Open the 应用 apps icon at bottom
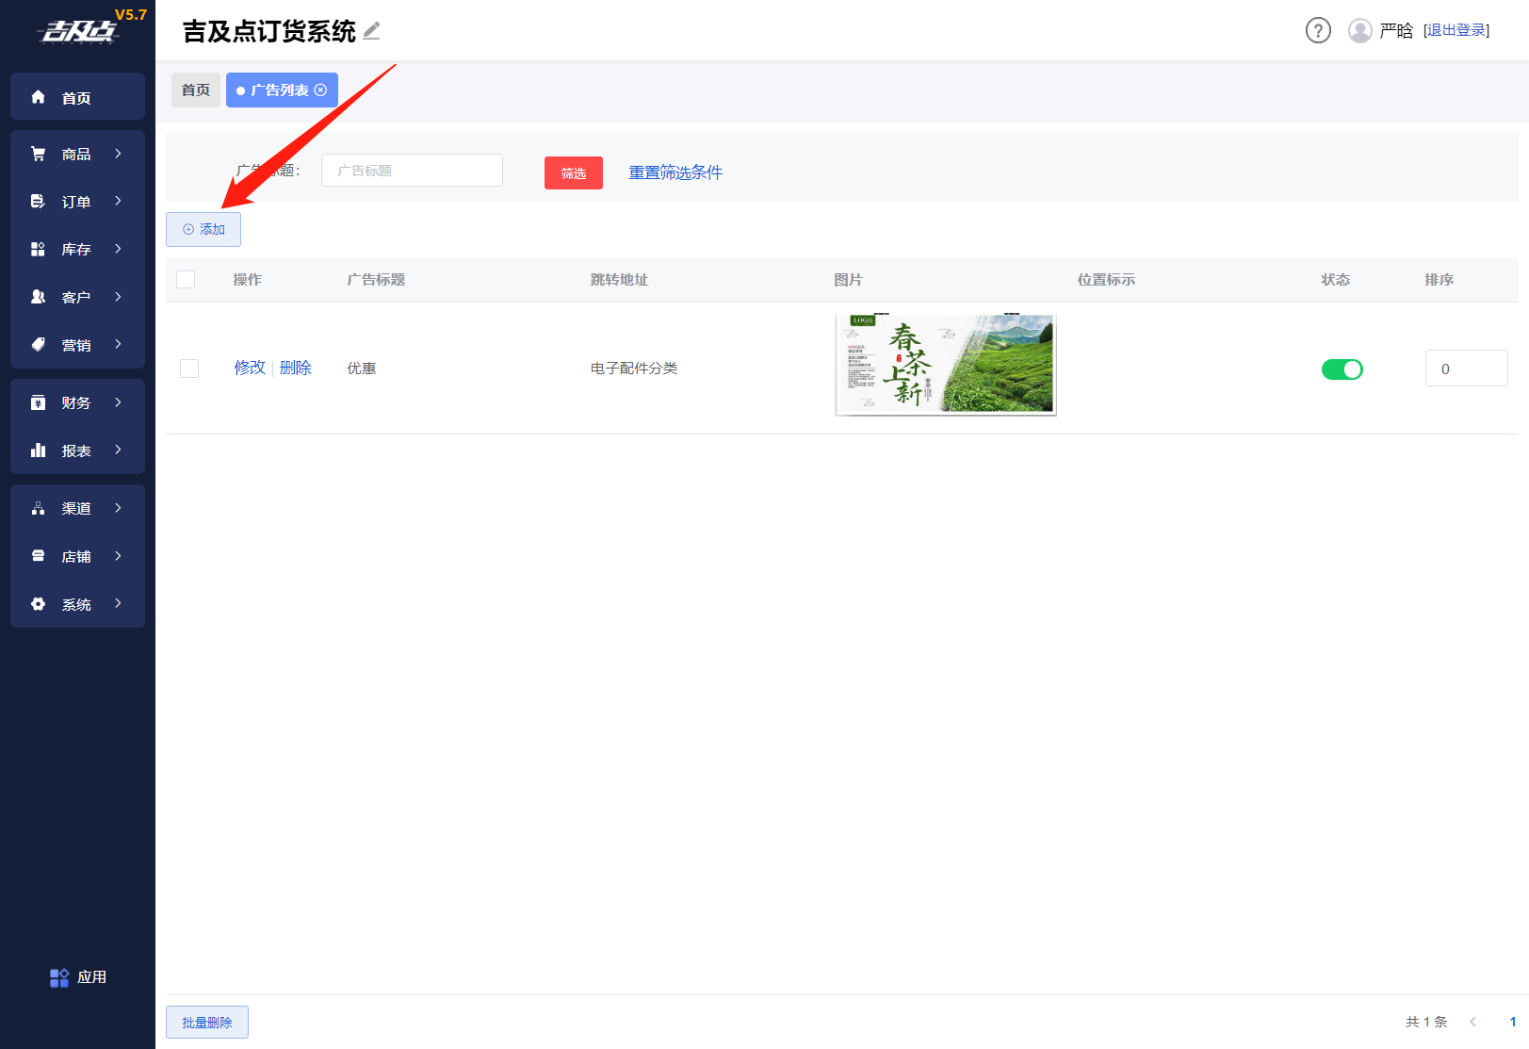 [59, 977]
